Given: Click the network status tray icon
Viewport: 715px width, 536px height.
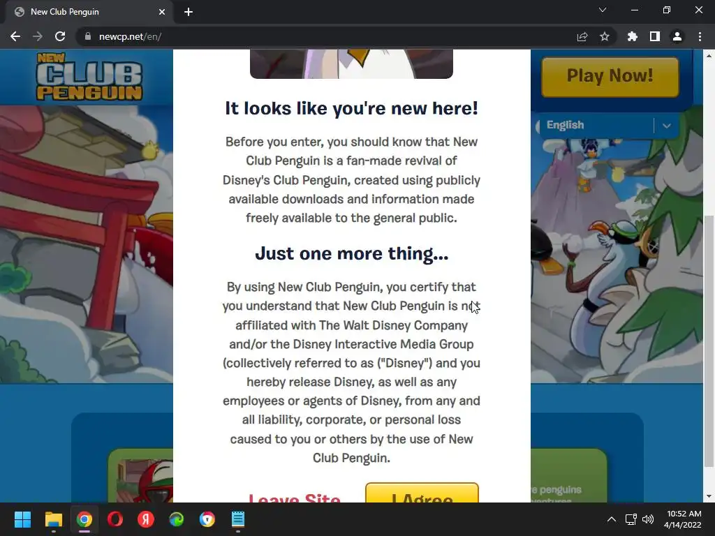Looking at the screenshot, I should 631,519.
